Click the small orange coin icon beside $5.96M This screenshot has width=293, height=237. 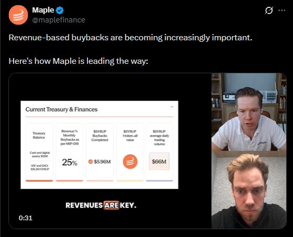91,162
